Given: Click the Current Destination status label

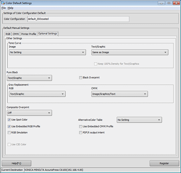Looking at the screenshot, I should click(x=12, y=170).
